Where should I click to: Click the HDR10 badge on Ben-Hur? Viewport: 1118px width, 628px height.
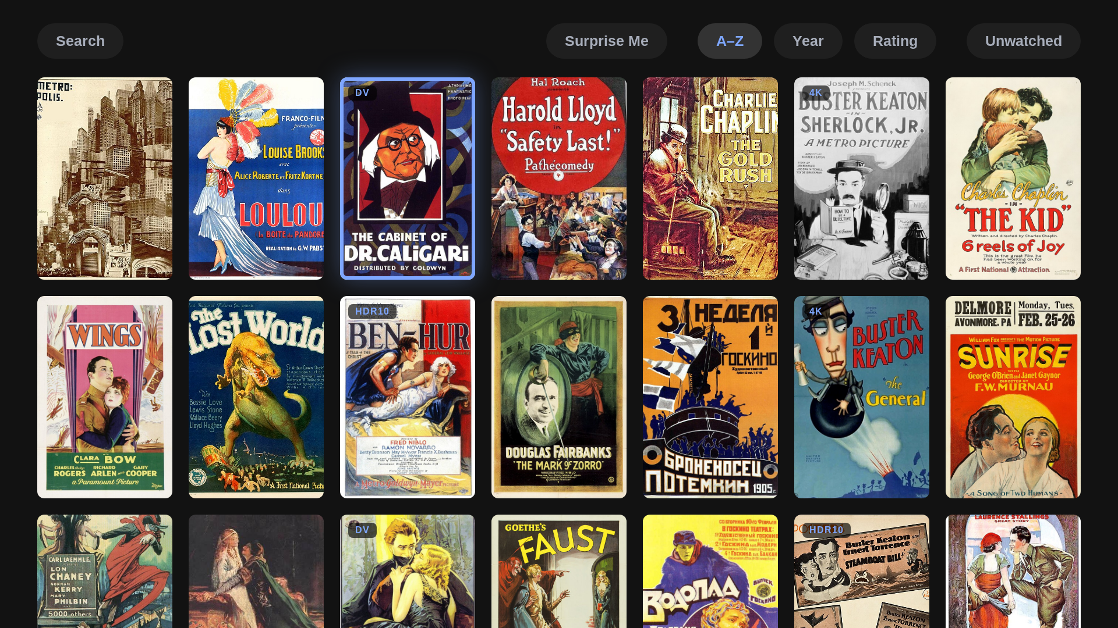pos(372,311)
